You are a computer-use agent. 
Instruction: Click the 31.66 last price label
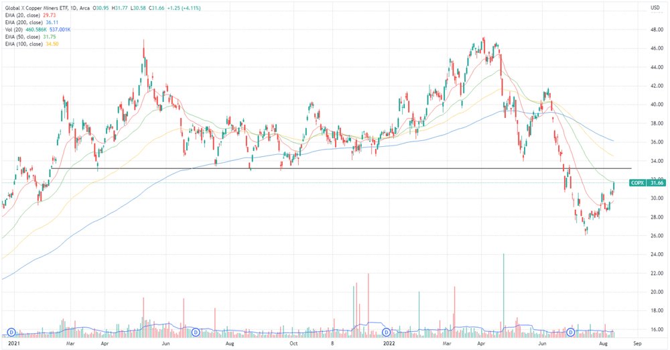[x=657, y=182]
